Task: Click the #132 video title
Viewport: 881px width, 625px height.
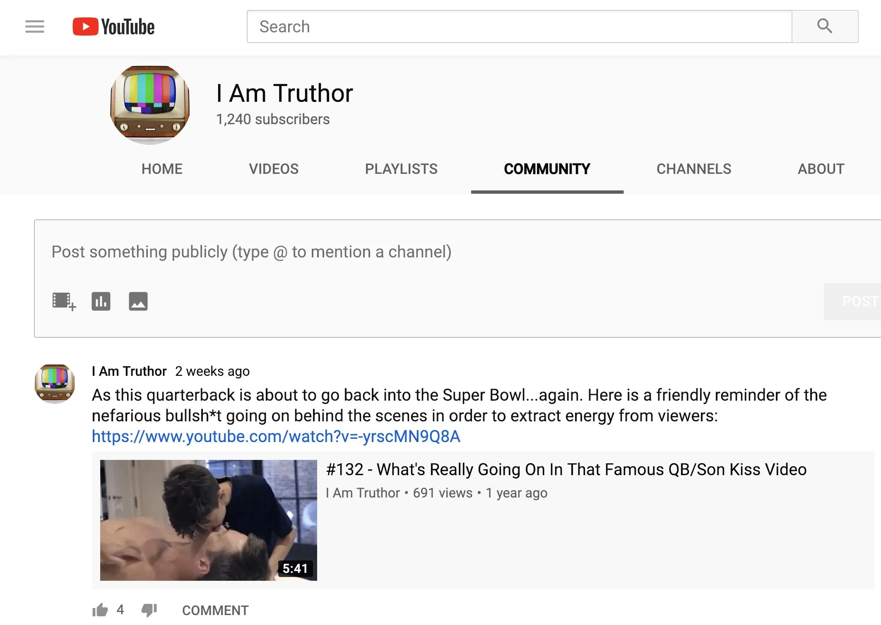Action: 566,470
